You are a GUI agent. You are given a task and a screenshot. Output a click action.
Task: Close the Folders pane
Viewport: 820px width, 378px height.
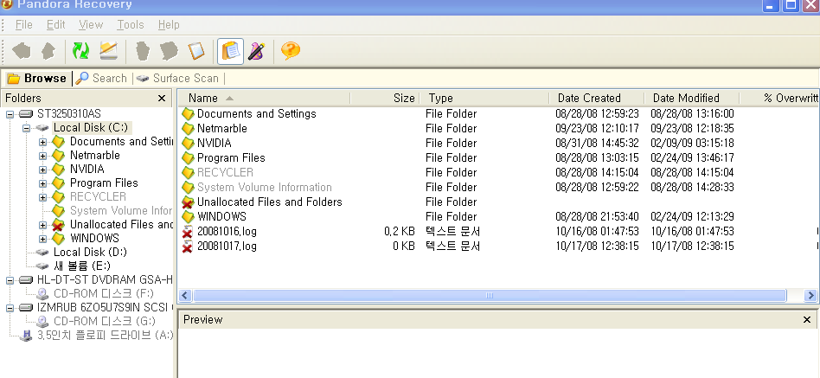[162, 99]
